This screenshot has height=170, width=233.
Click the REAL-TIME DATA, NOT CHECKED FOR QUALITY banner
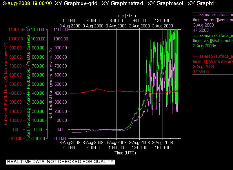[60, 162]
